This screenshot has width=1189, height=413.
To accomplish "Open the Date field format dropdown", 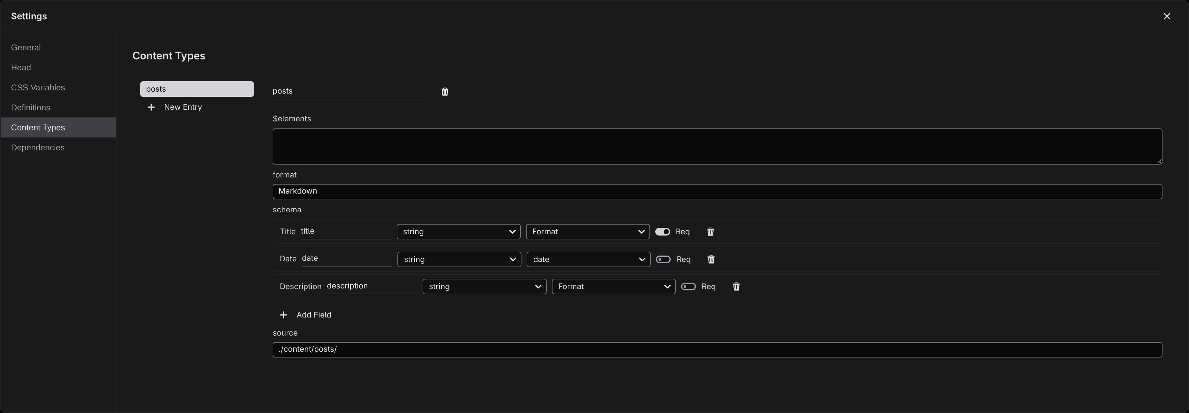I will (588, 259).
